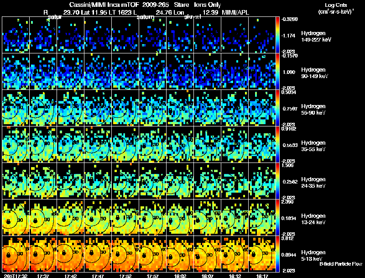Click the '0.2582' colorbar value
Screen dimensions: 365x278
(290, 182)
